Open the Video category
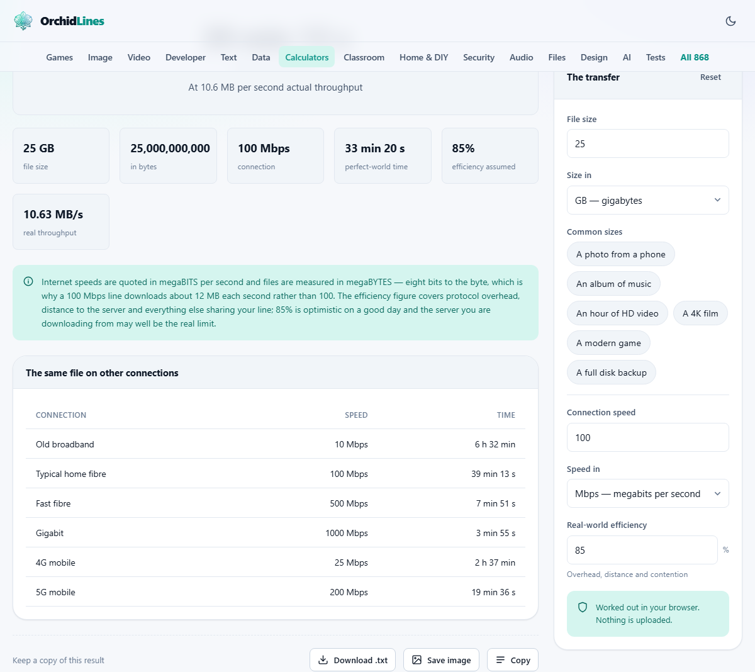Image resolution: width=755 pixels, height=672 pixels. point(139,57)
